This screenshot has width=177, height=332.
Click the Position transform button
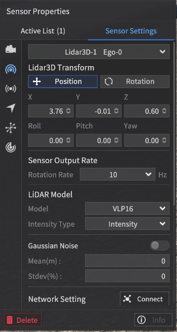coord(63,82)
